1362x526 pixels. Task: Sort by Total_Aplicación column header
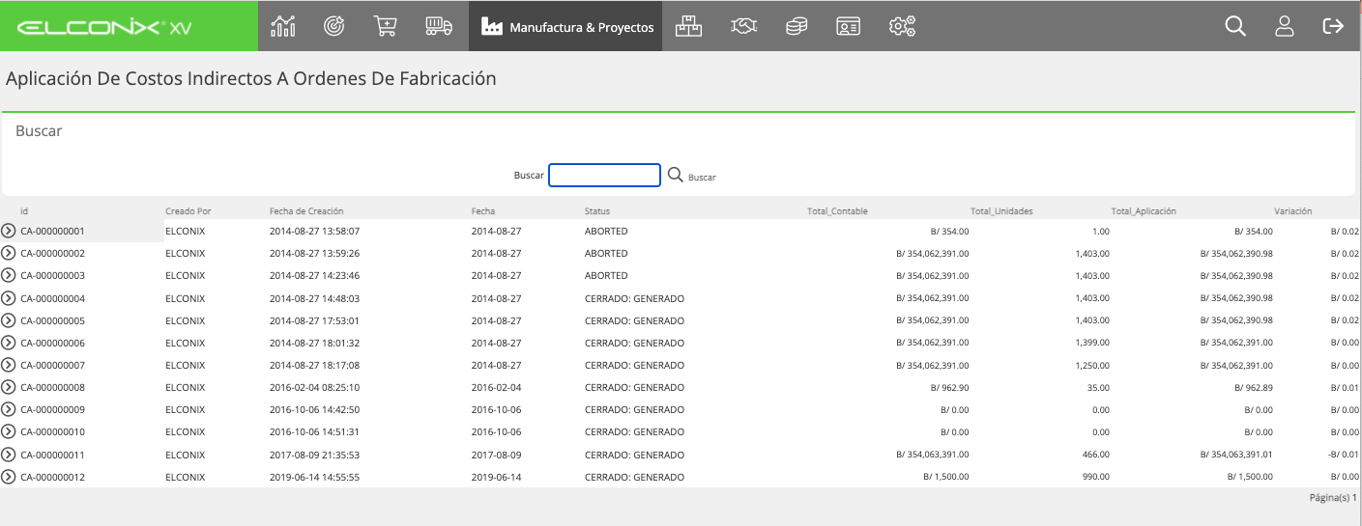1144,210
